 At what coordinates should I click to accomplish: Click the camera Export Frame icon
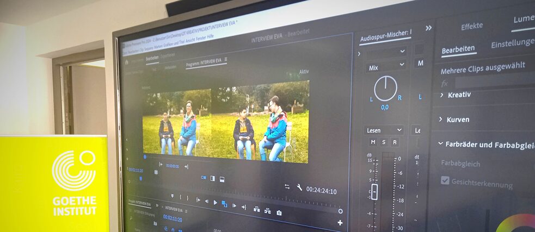click(279, 212)
